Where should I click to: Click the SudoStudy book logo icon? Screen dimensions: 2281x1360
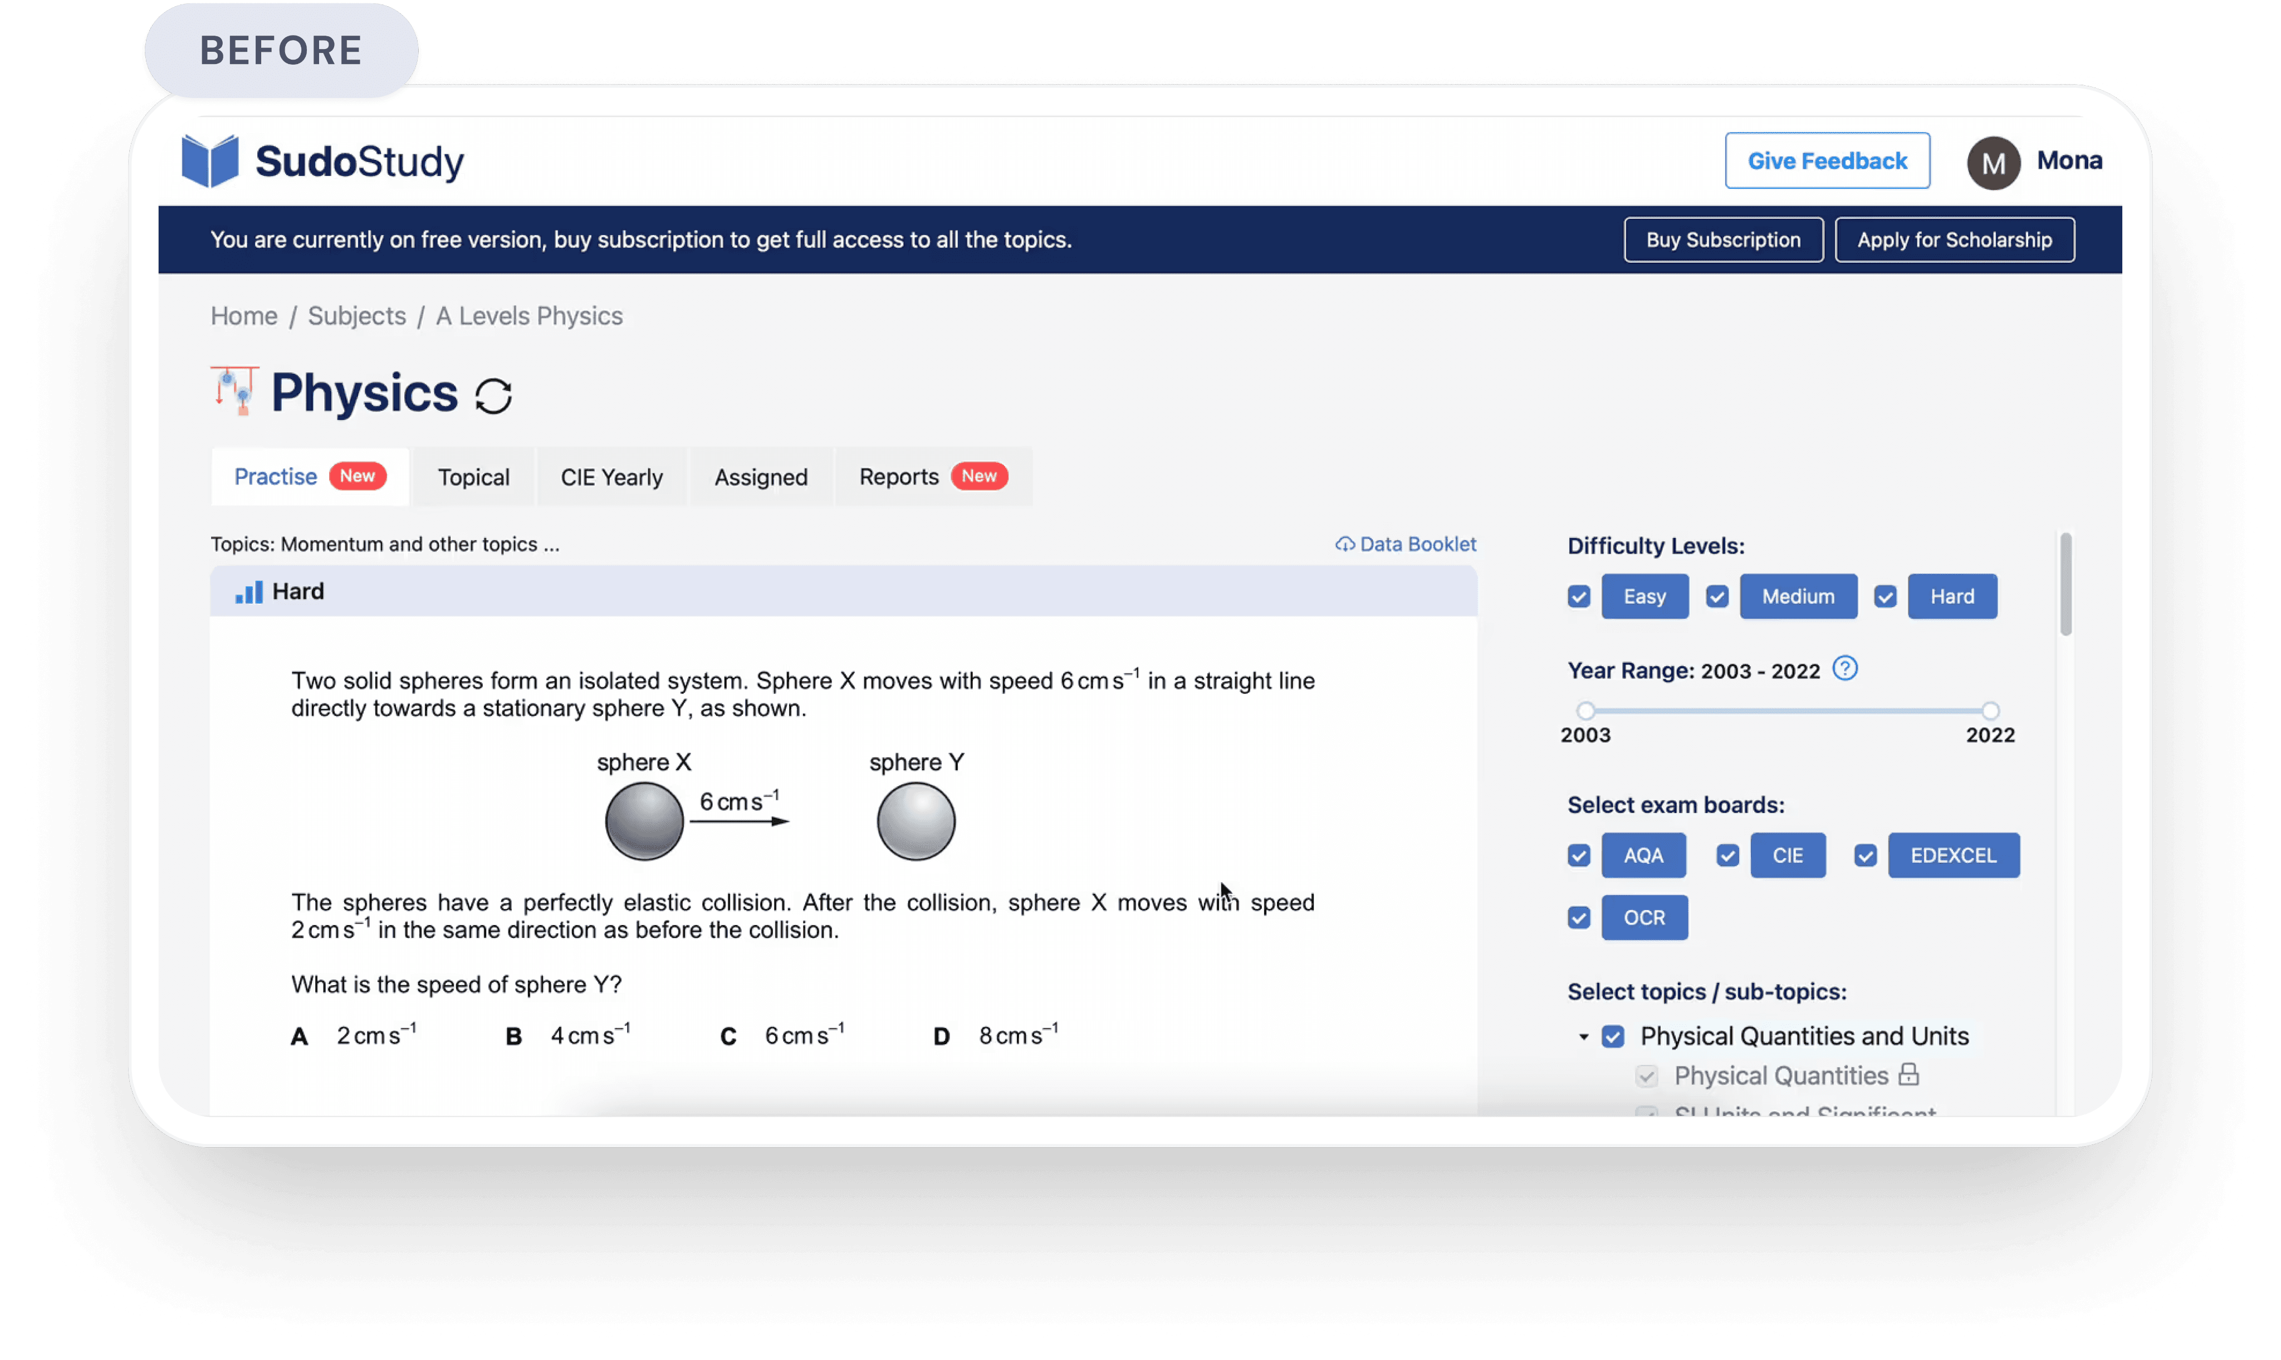[x=210, y=162]
